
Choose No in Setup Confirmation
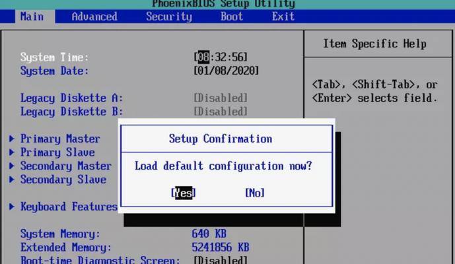255,193
